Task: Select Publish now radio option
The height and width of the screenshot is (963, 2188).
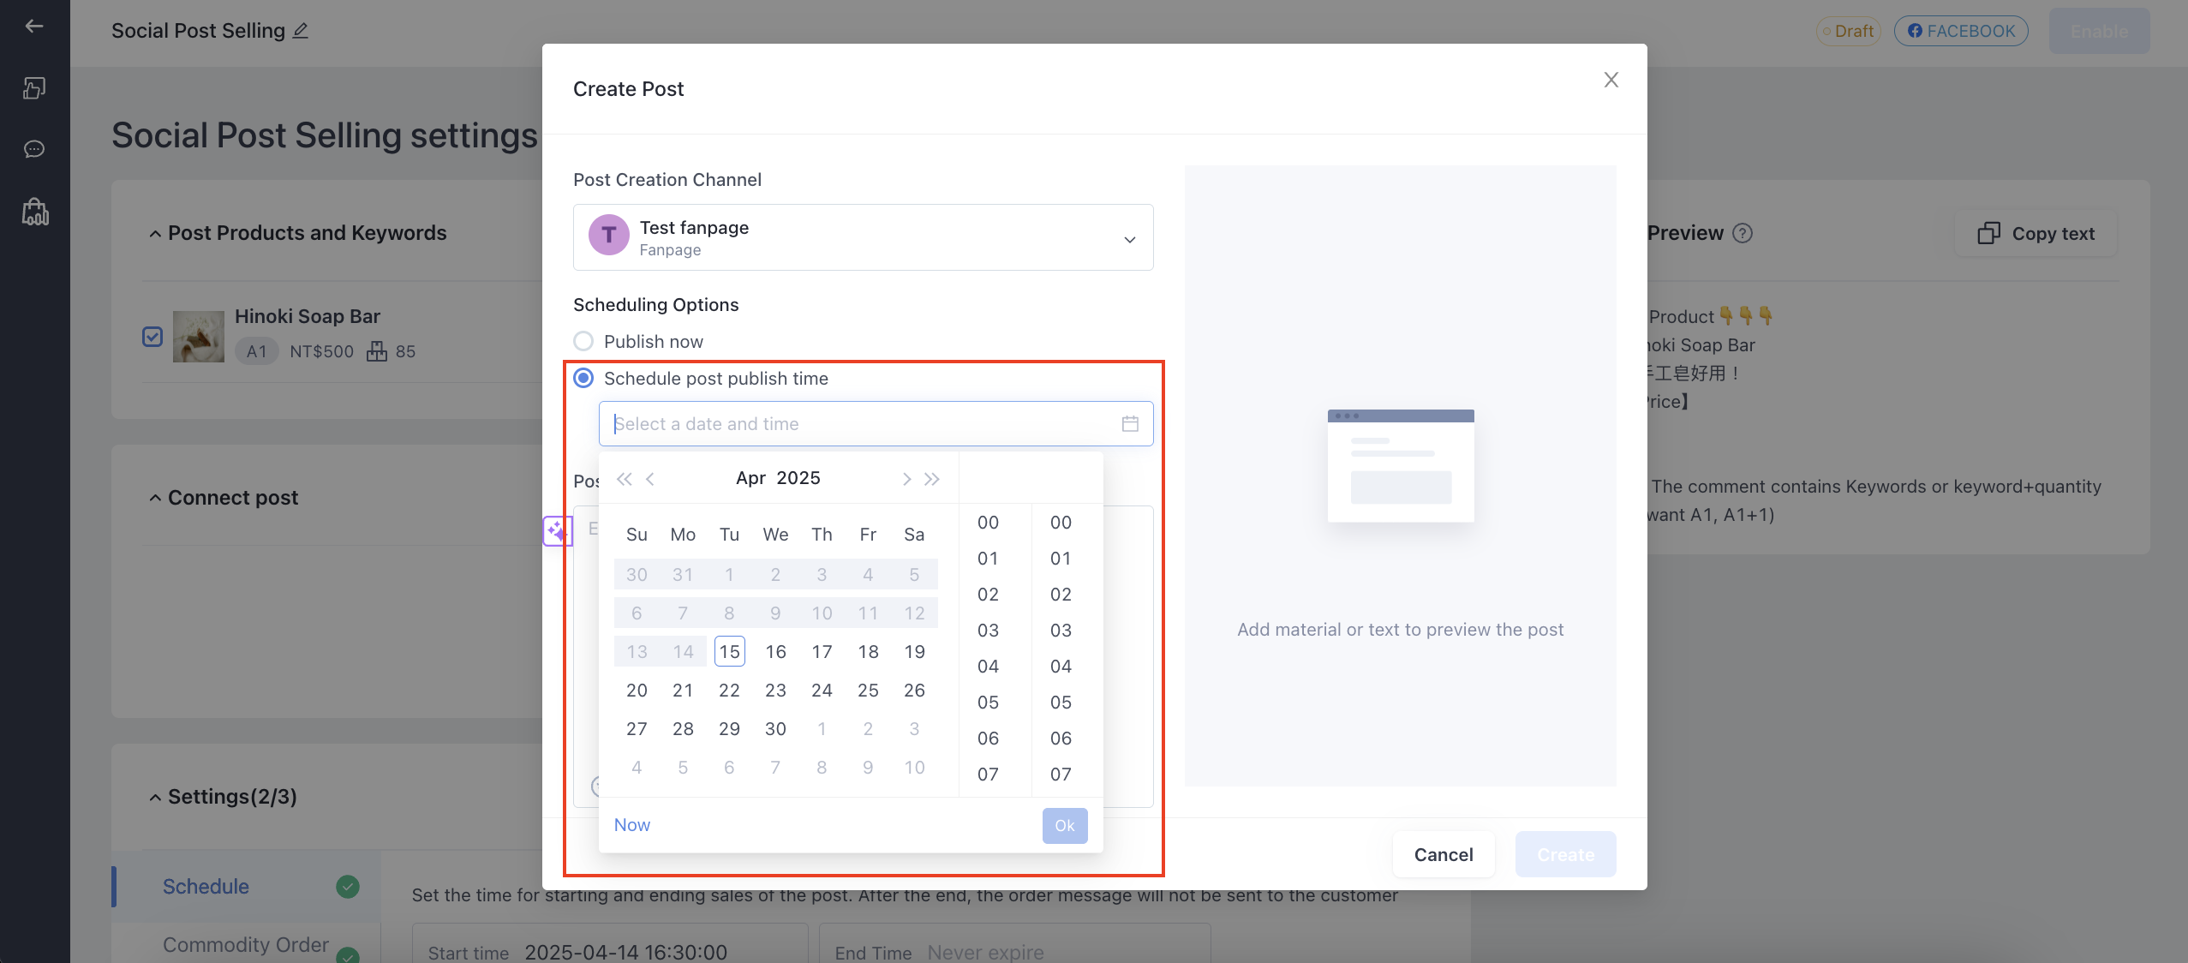Action: tap(583, 341)
